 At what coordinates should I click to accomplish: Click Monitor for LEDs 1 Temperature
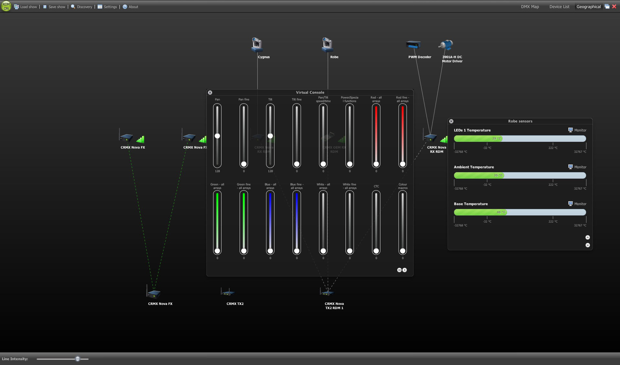pos(577,130)
